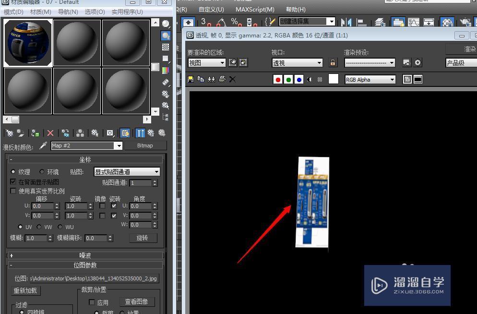
Task: Clear the rendered frame with the X icon
Action: 233,79
